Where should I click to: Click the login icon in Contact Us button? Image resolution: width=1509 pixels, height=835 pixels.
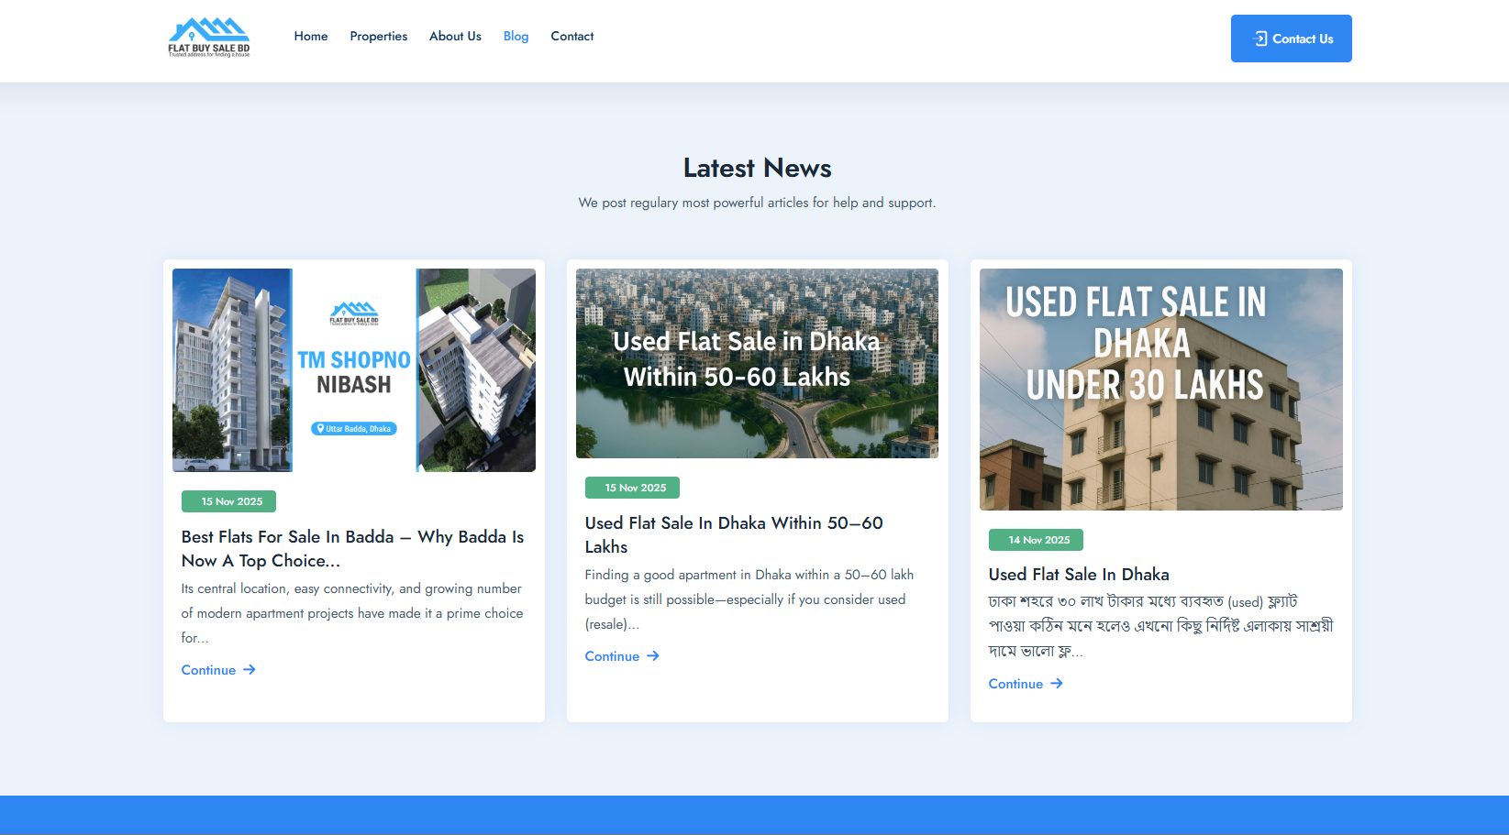[x=1260, y=38]
